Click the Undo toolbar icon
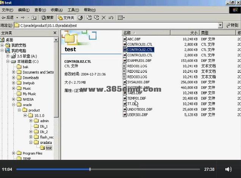Screen dimensions: 241x178 [111, 18]
